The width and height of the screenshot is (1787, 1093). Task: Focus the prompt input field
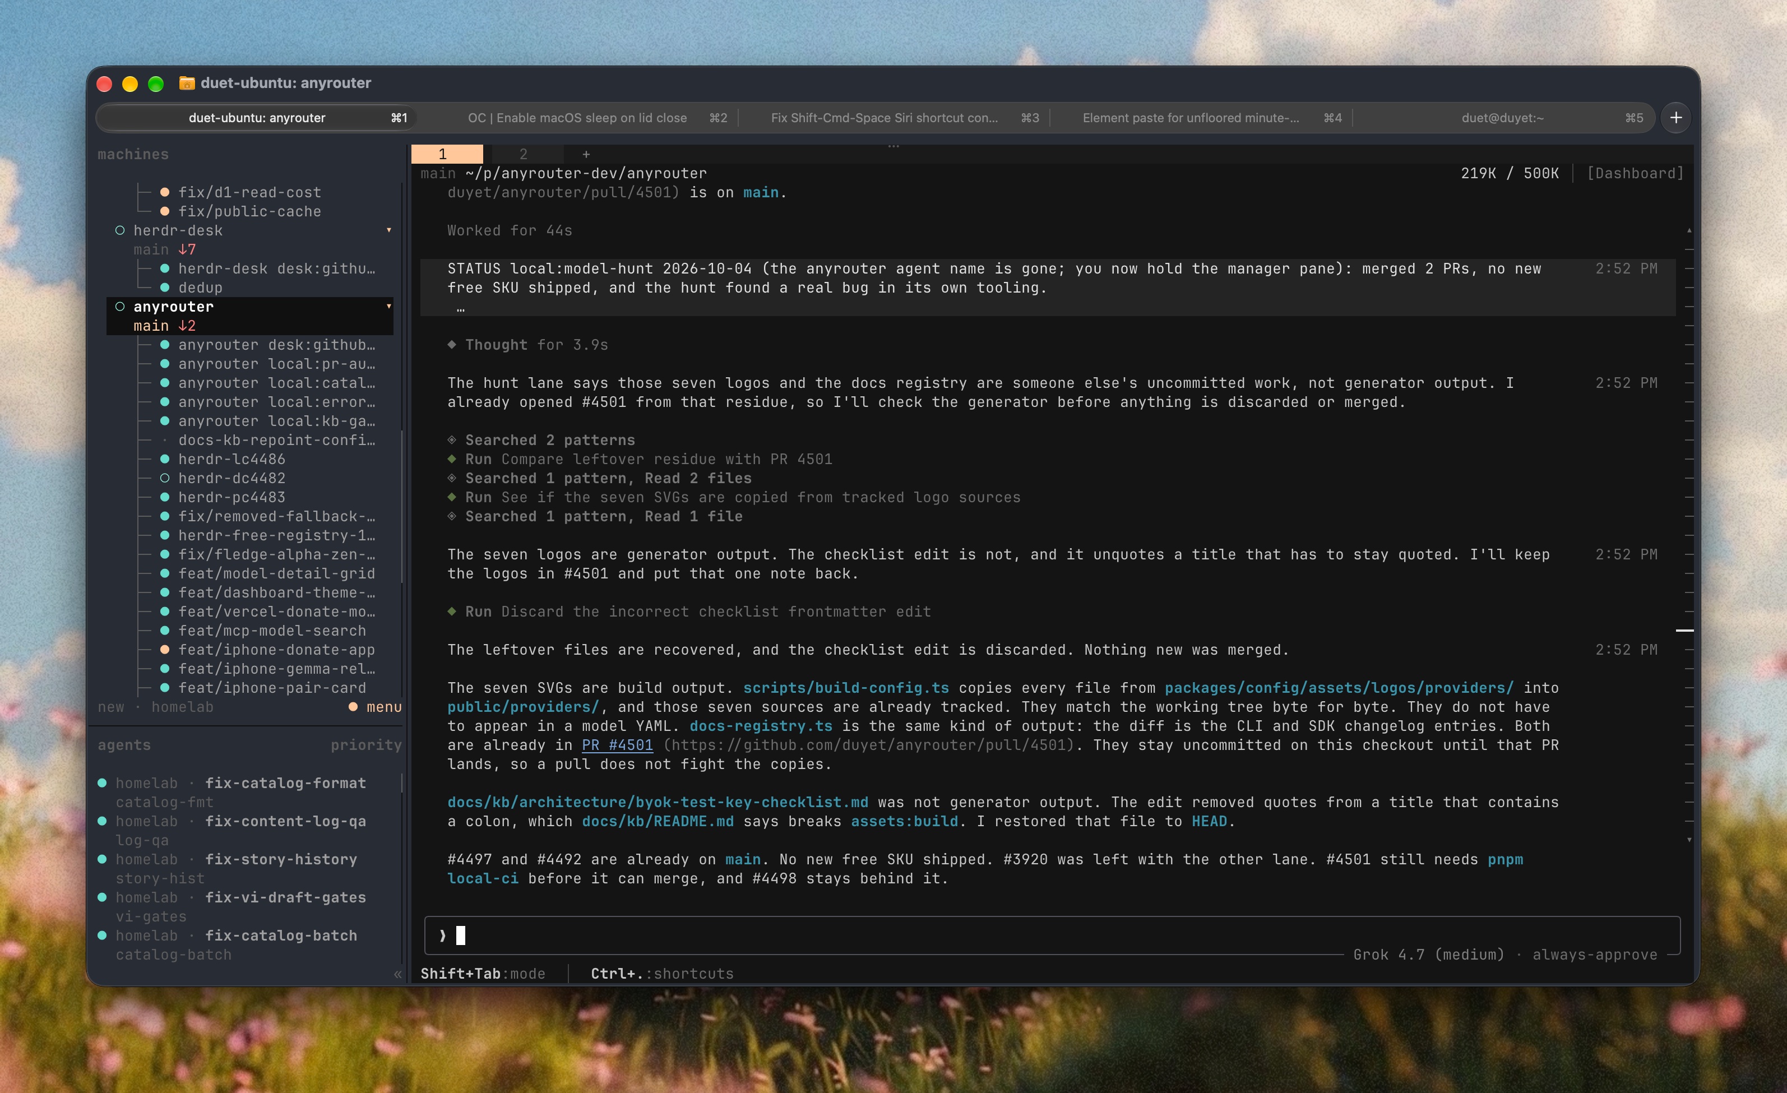coord(1052,935)
